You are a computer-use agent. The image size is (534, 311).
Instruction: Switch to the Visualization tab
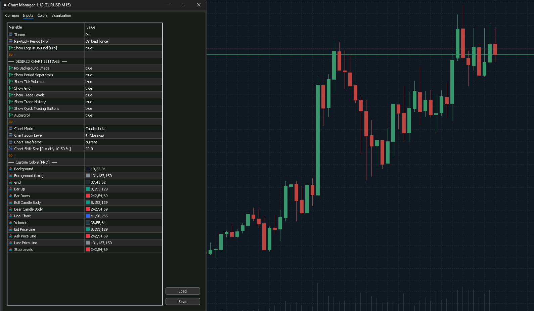(x=61, y=15)
